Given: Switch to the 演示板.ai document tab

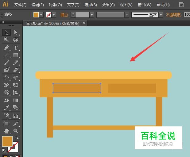Looking at the screenshot, I should (x=52, y=23).
